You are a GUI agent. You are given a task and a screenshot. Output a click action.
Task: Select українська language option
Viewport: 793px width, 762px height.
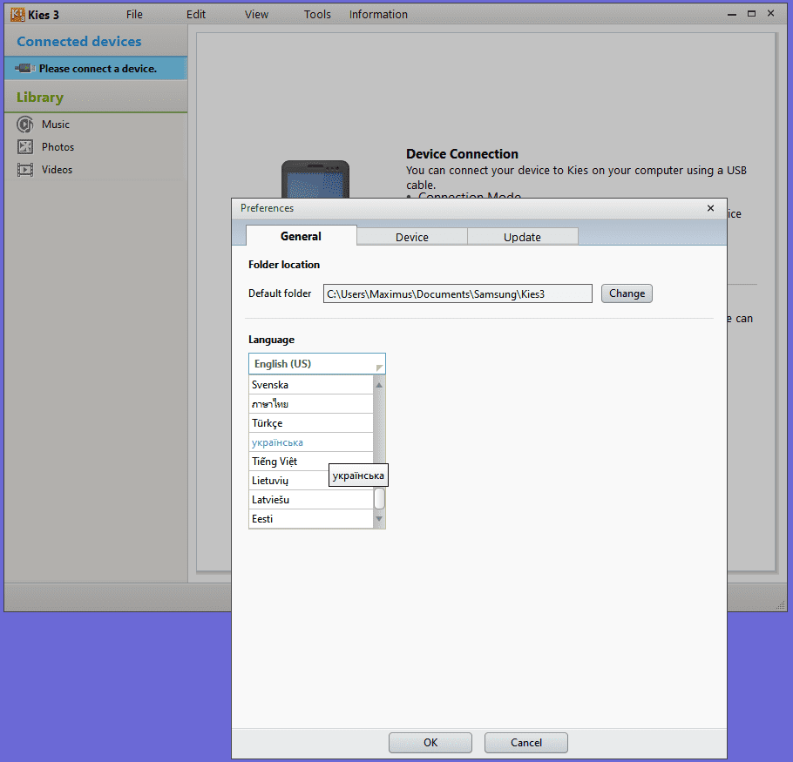(x=311, y=442)
